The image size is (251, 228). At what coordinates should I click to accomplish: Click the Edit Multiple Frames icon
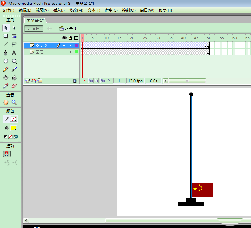103,81
